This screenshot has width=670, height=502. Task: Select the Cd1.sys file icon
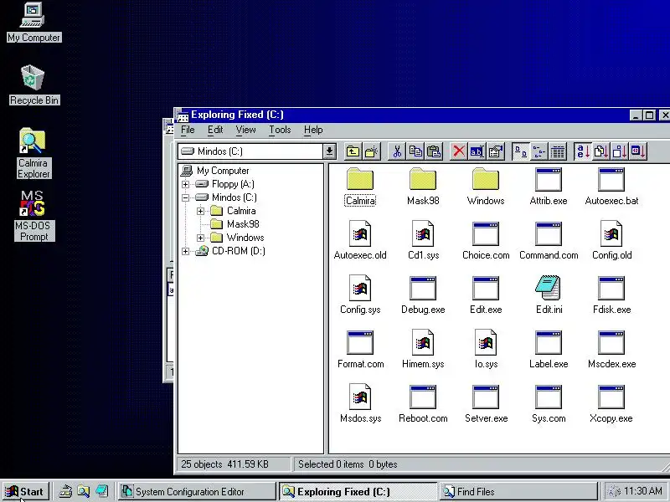(423, 233)
